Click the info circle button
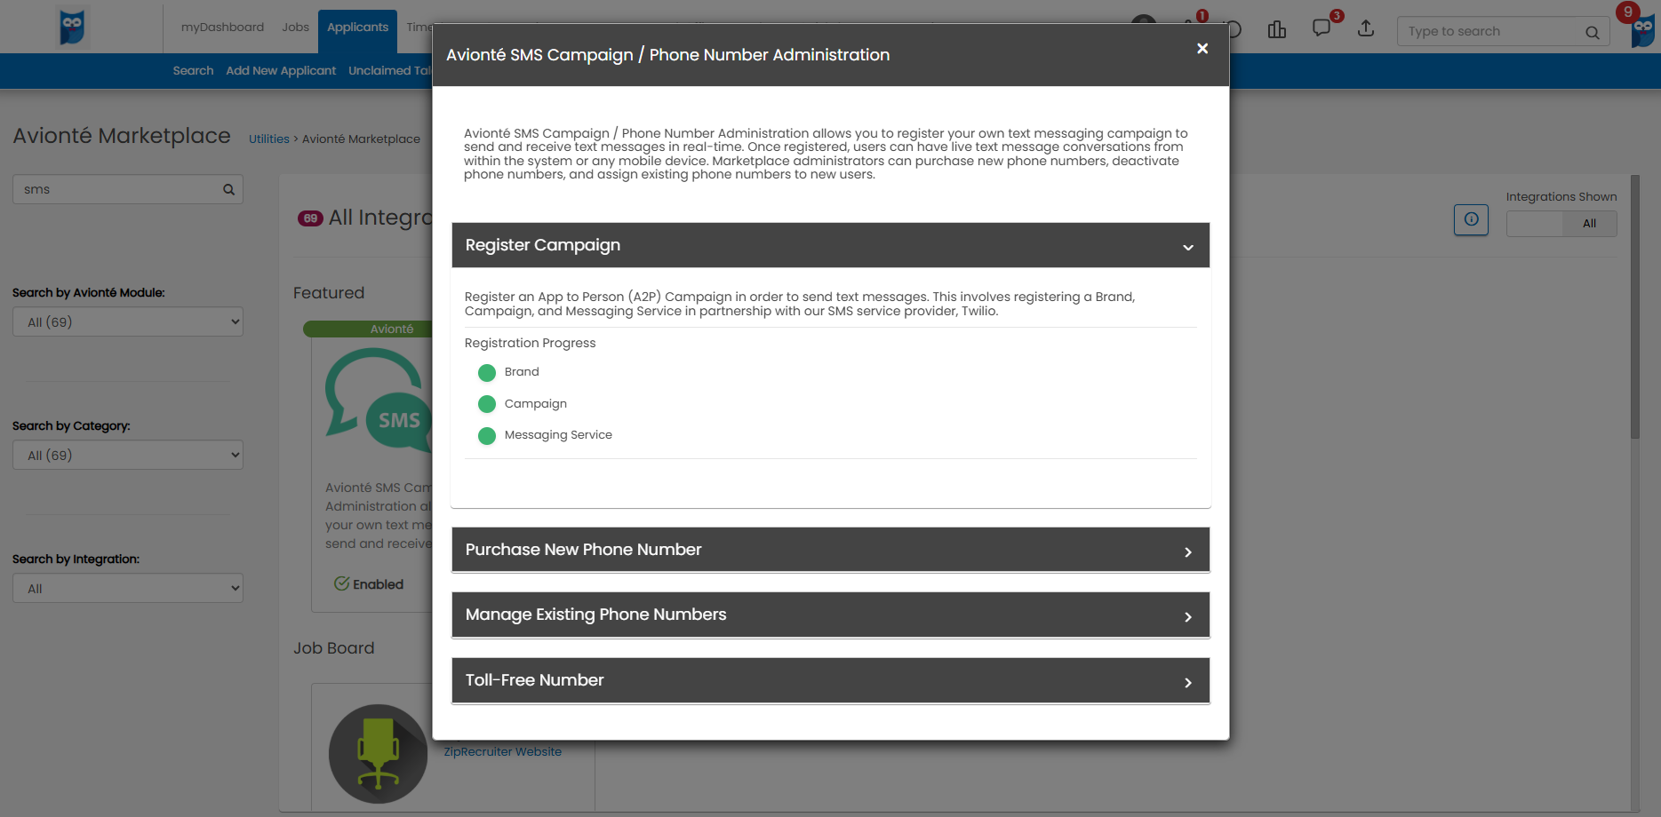Image resolution: width=1661 pixels, height=817 pixels. [1471, 219]
